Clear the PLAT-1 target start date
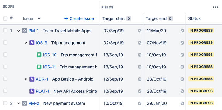The image size is (222, 110). [x=140, y=91]
